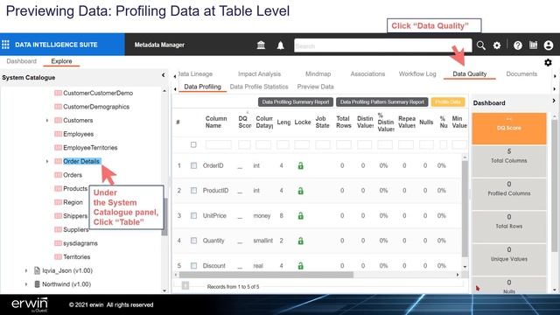
Task: Click the lock icon in UnitPrice row
Action: (x=301, y=216)
